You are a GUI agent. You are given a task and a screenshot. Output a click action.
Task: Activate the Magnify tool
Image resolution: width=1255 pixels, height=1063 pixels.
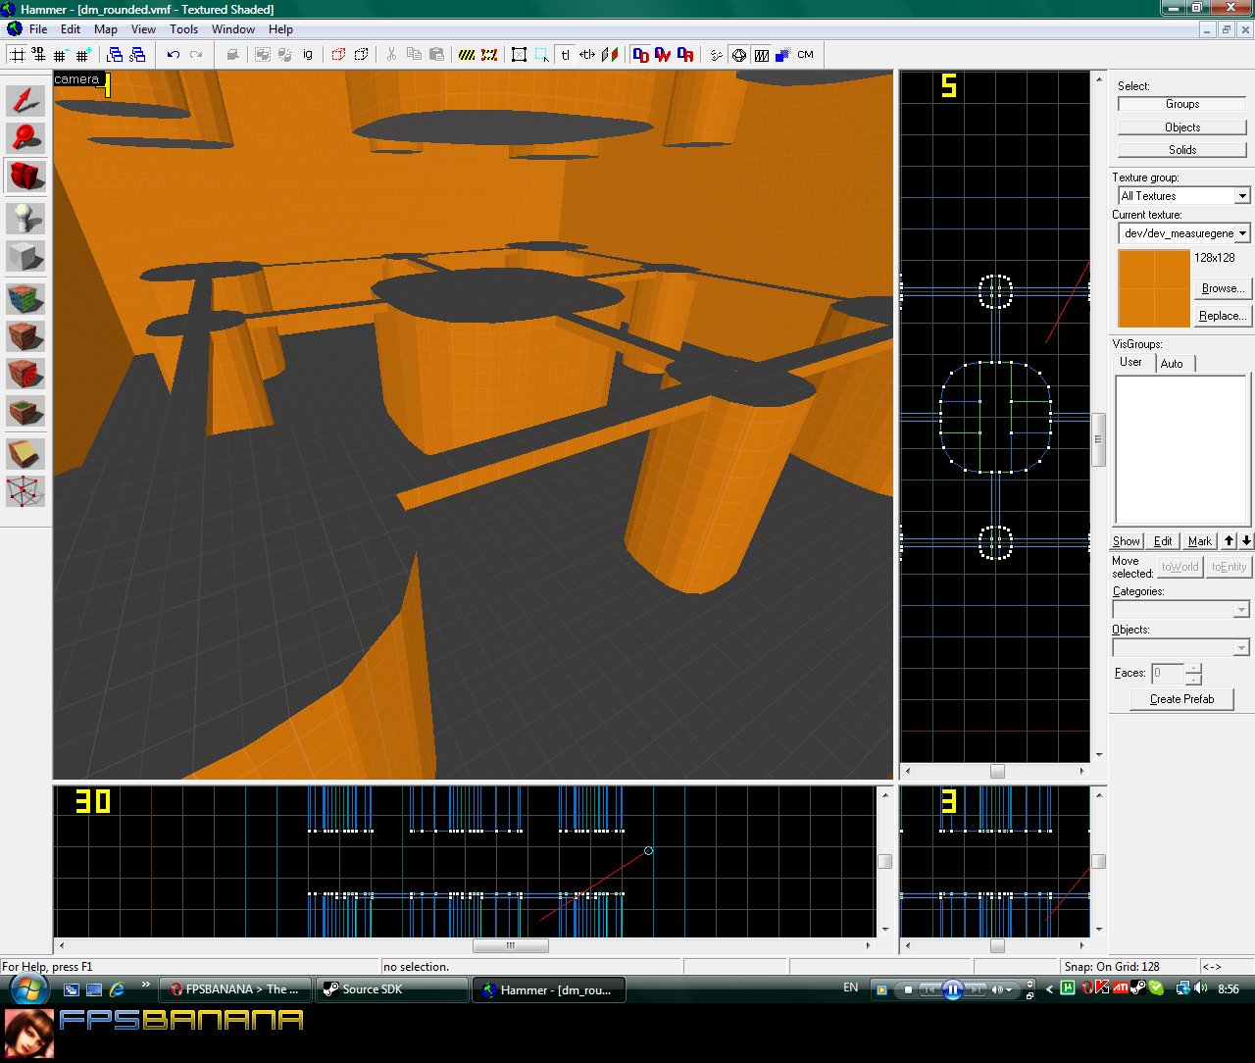point(26,137)
